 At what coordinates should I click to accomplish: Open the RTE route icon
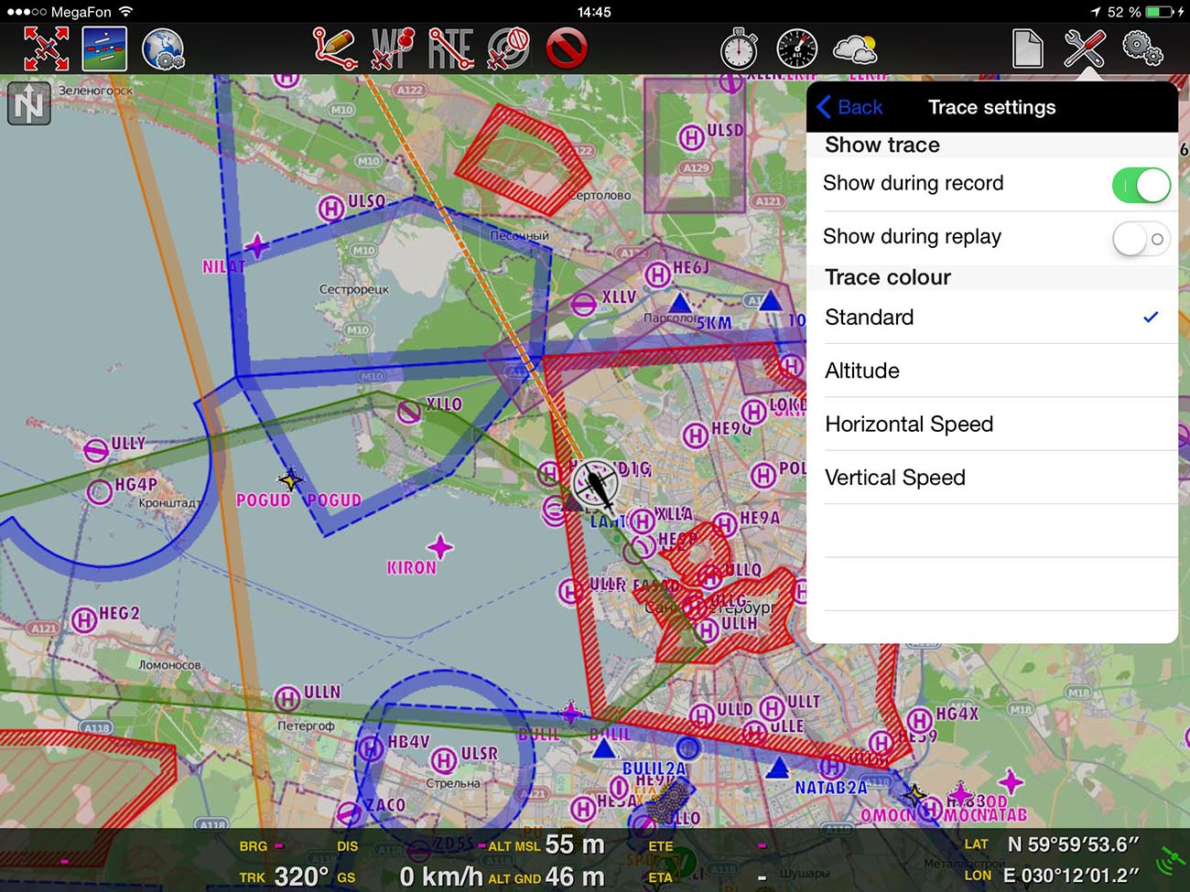[x=450, y=48]
